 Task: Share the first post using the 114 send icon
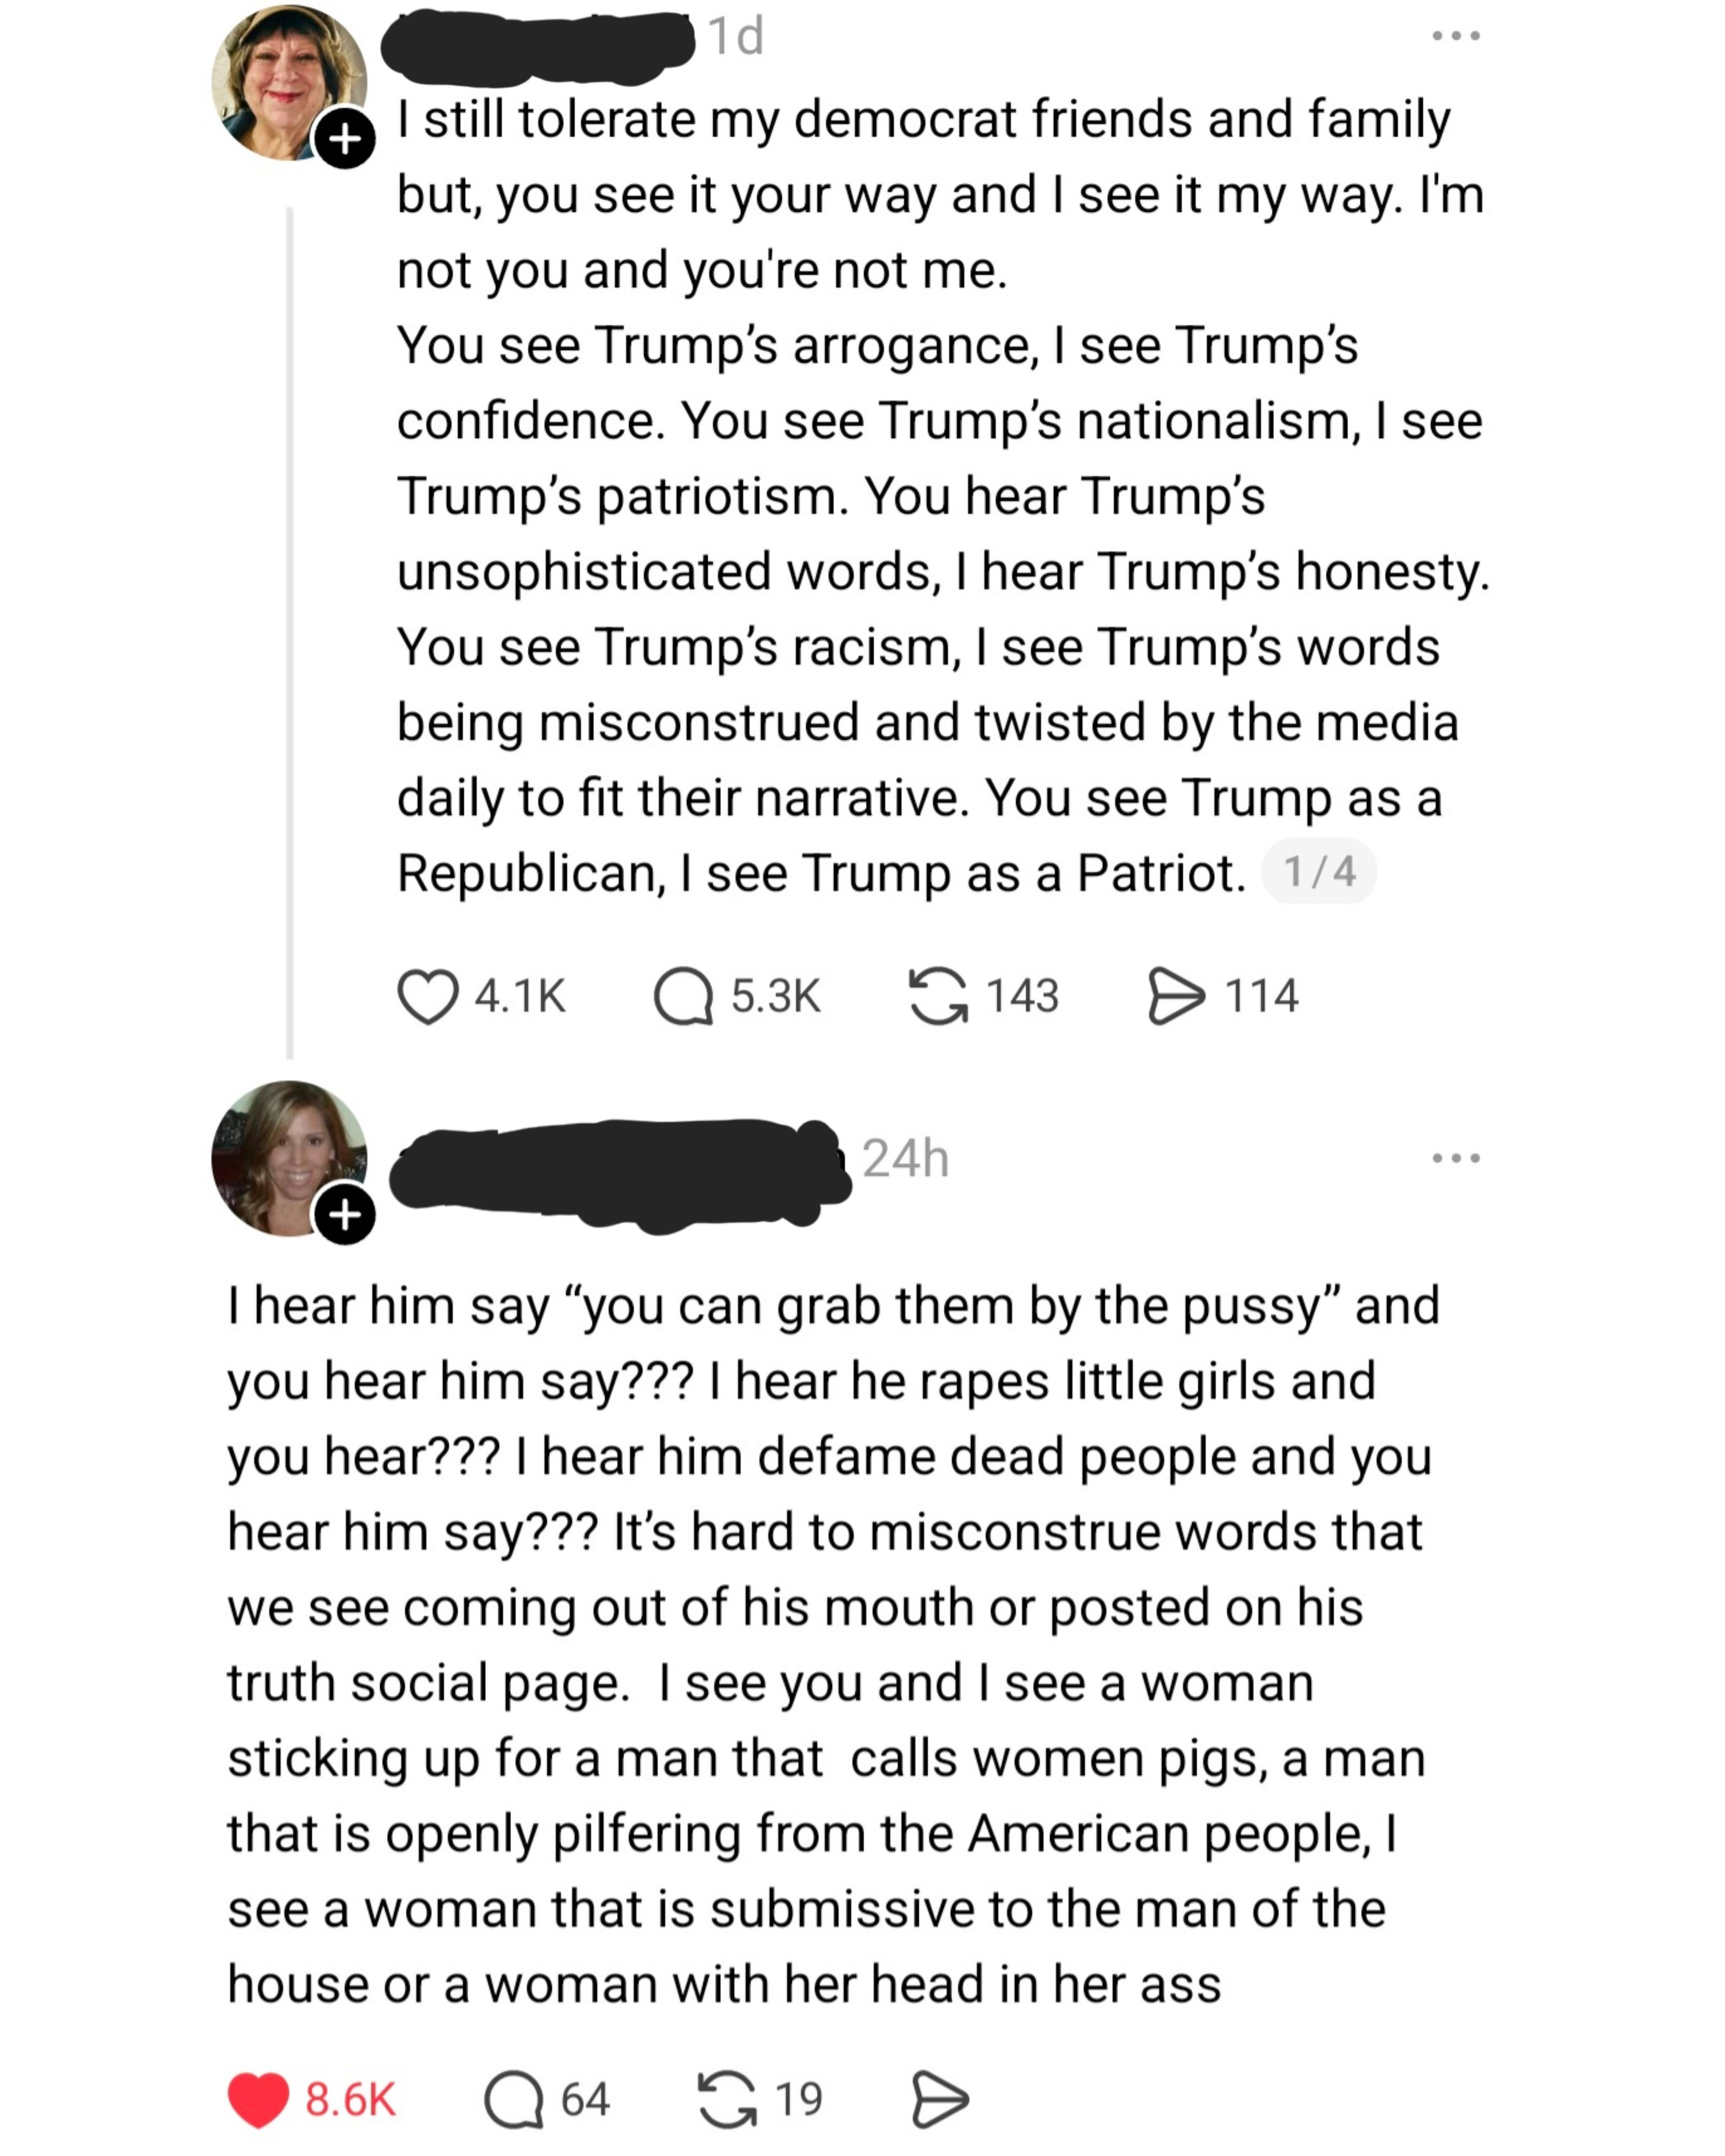tap(1176, 996)
